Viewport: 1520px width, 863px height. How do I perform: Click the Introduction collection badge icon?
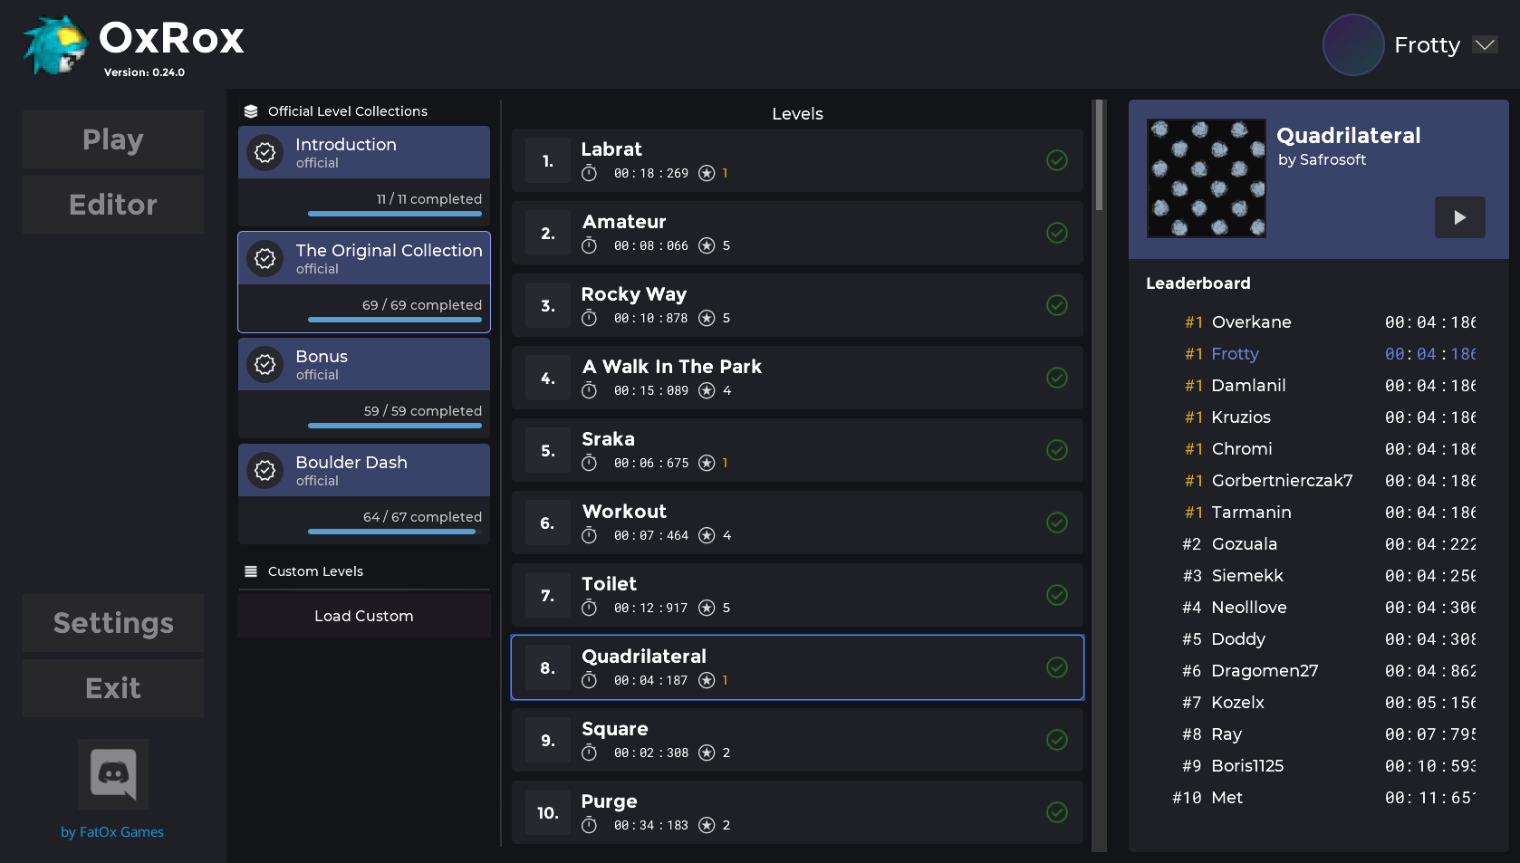point(265,153)
